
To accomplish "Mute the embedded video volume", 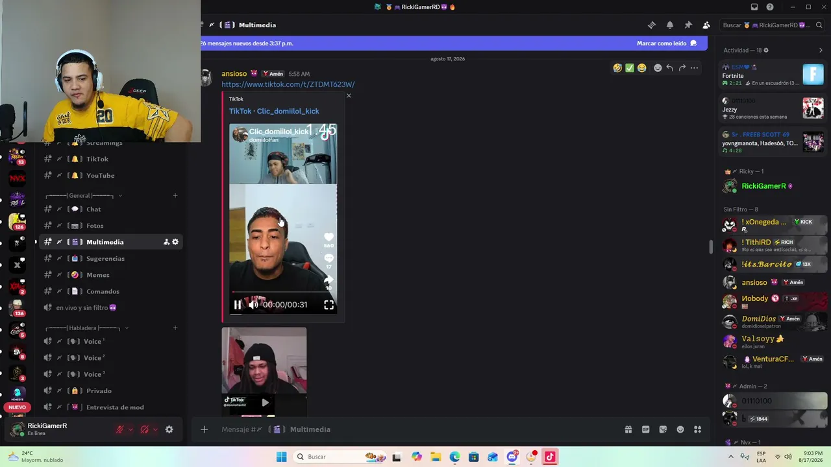I will 253,305.
